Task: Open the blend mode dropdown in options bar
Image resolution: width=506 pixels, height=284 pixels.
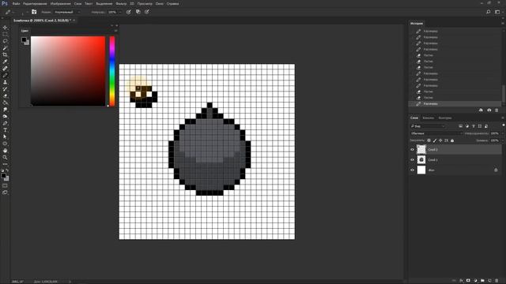Action: [x=66, y=12]
